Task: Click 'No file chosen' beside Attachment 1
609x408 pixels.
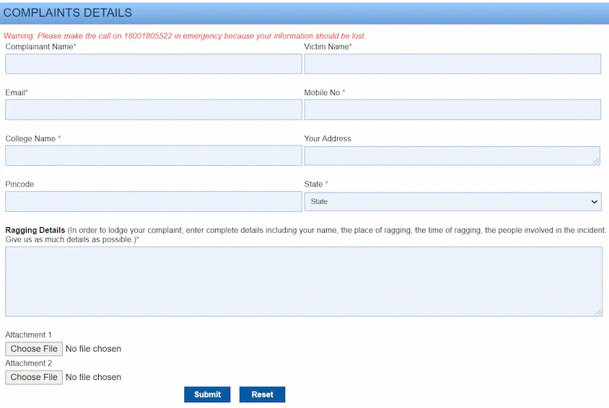Action: (93, 349)
